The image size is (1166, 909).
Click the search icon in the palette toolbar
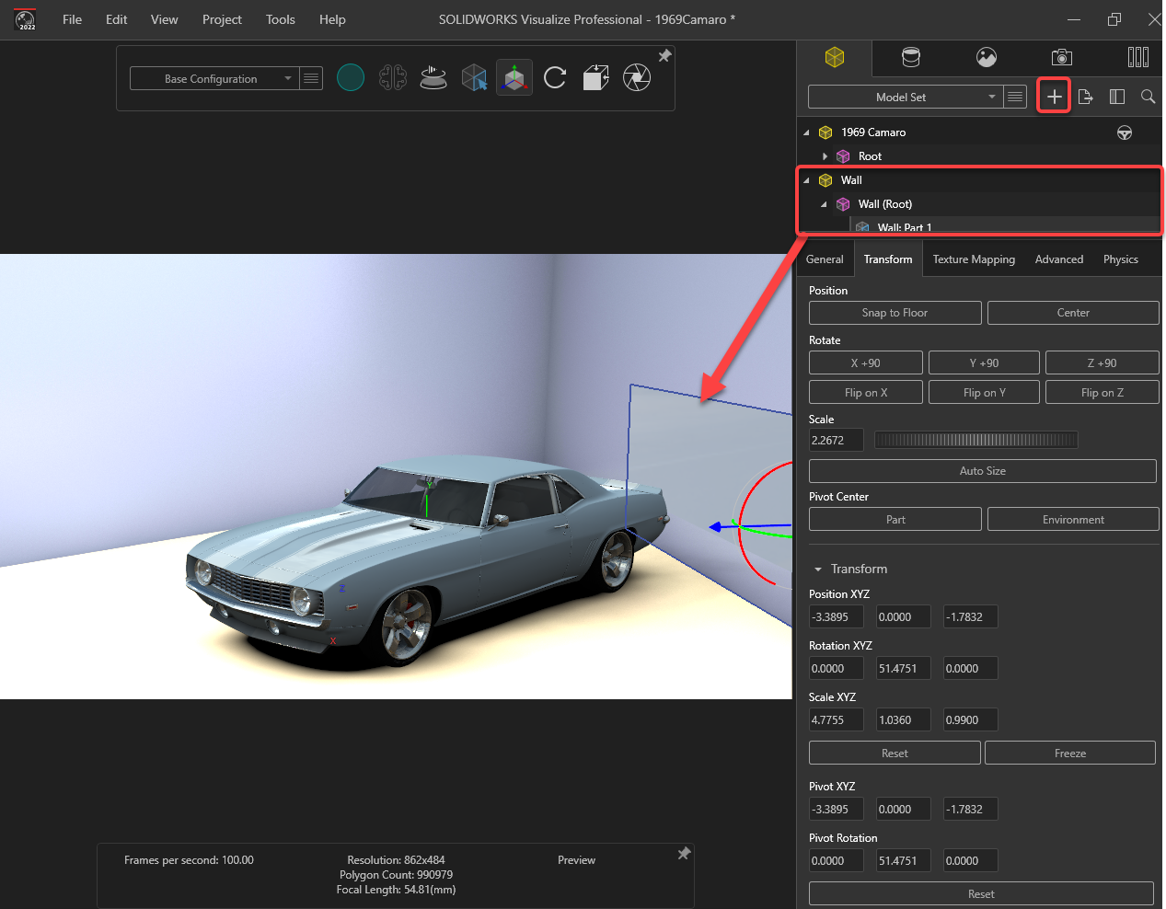pyautogui.click(x=1148, y=96)
